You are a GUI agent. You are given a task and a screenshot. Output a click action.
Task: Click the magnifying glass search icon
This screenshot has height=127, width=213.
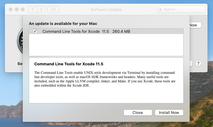click(160, 9)
